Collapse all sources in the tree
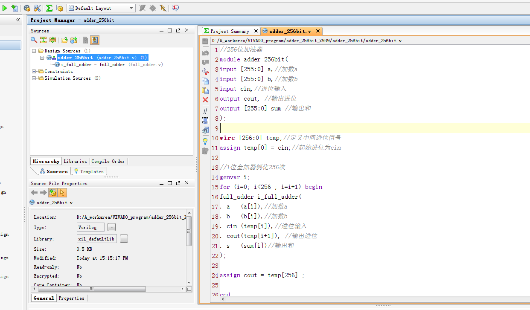Screen dimensions: 530x310 (x=43, y=40)
